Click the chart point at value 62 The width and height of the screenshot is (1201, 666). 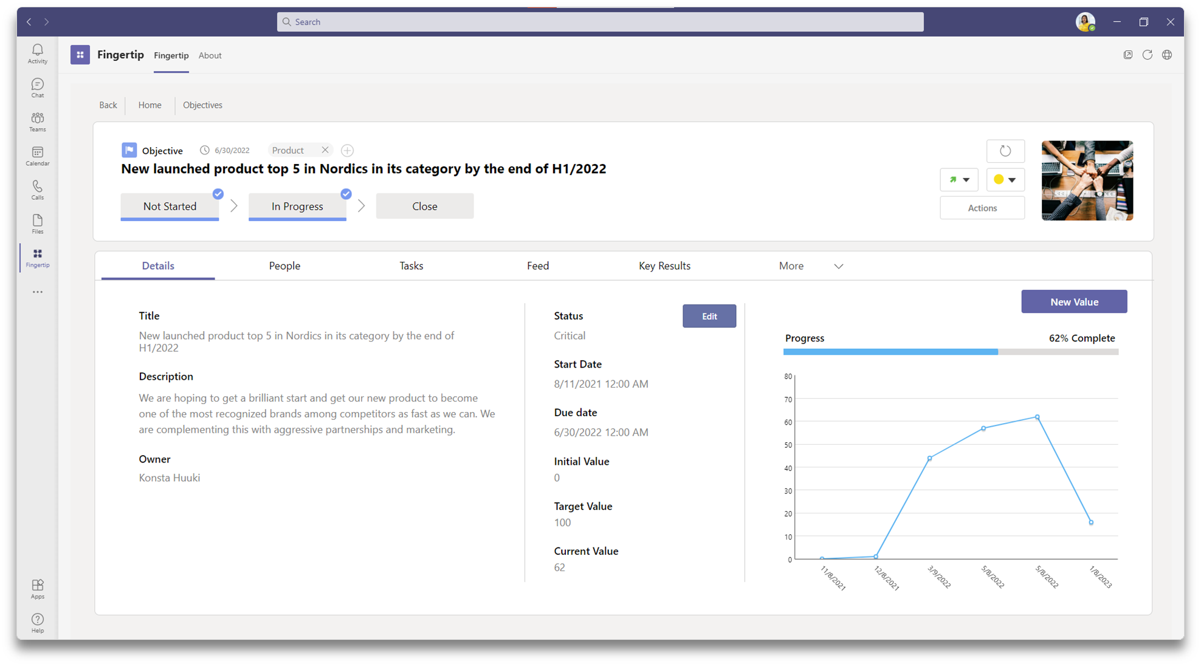(x=1038, y=417)
